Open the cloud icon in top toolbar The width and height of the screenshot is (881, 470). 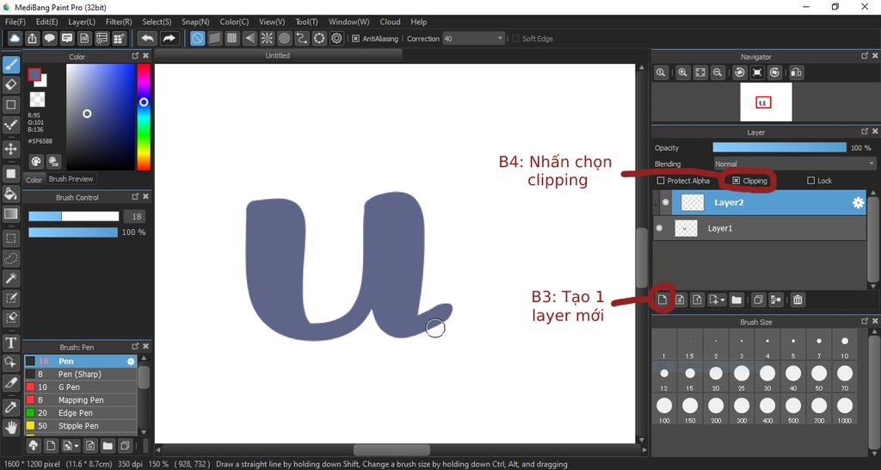tap(15, 38)
